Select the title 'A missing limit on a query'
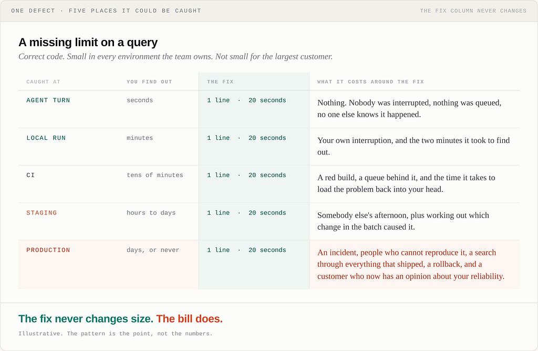This screenshot has width=538, height=351. point(88,42)
